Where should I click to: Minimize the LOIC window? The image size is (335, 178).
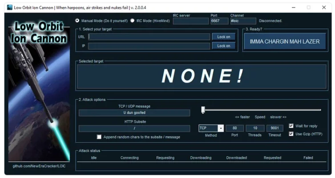294,8
